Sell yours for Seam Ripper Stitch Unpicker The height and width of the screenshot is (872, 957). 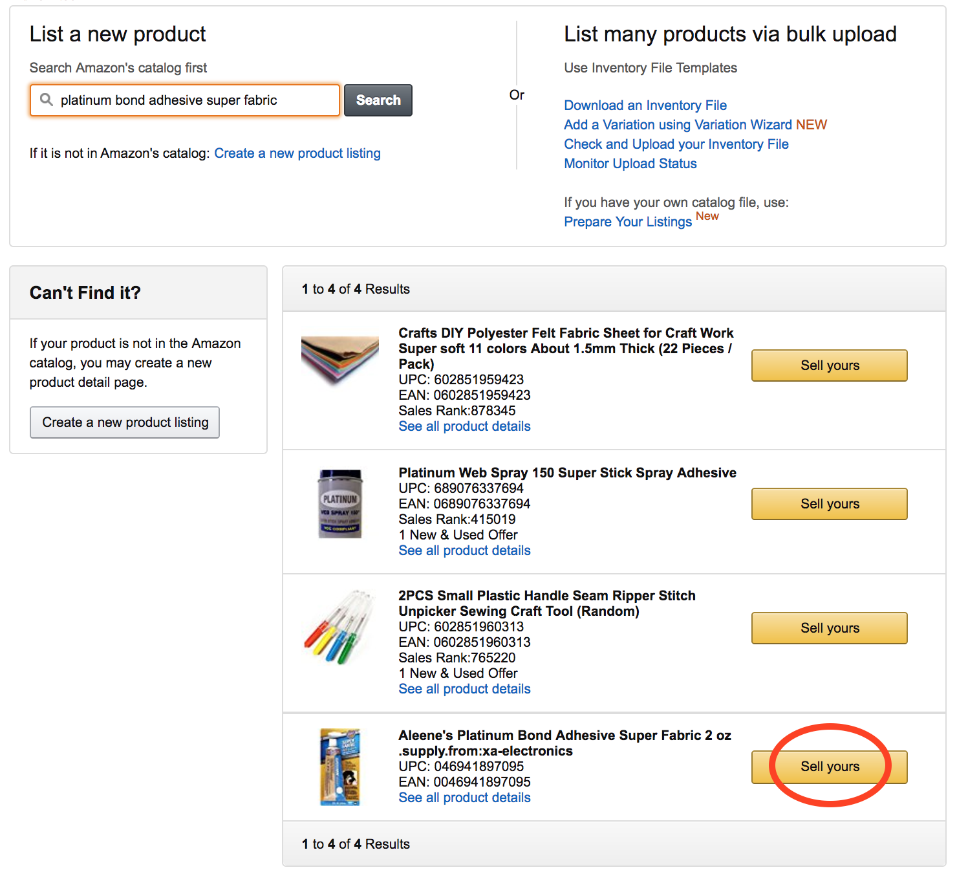[830, 628]
